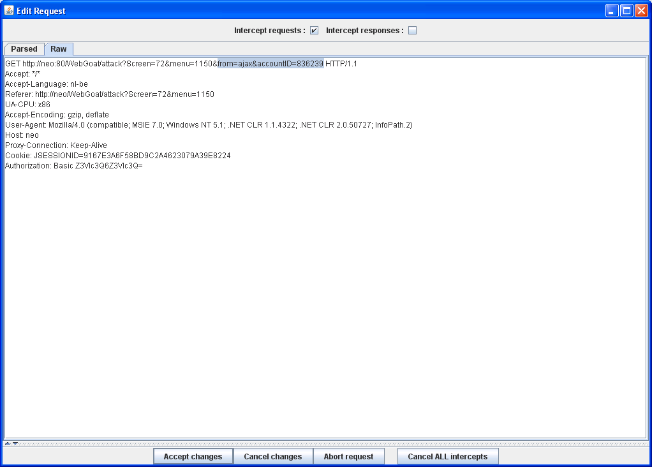Abort request using the bottom button
Viewport: 652px width, 467px height.
(348, 457)
